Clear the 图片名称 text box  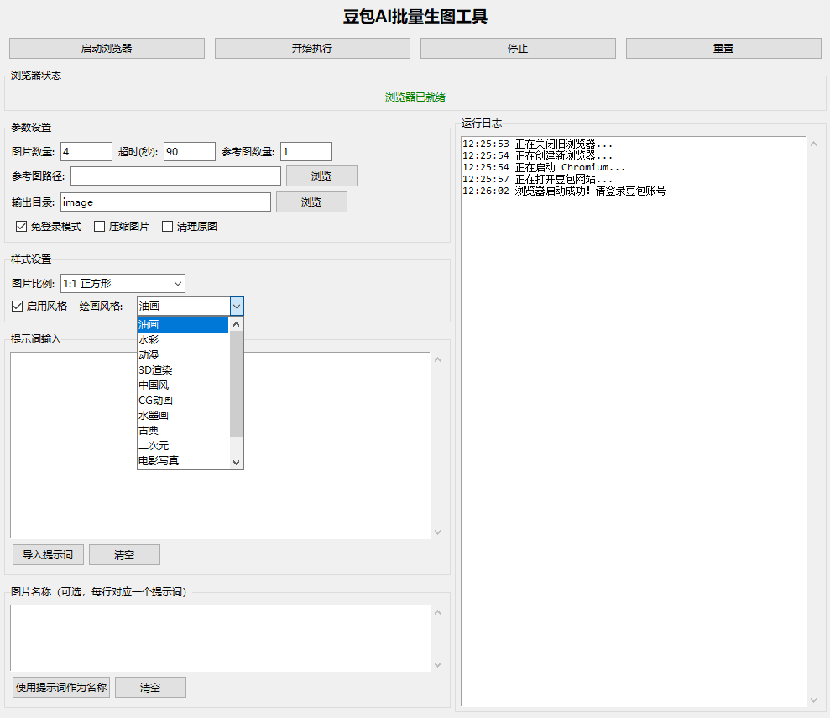[x=150, y=687]
